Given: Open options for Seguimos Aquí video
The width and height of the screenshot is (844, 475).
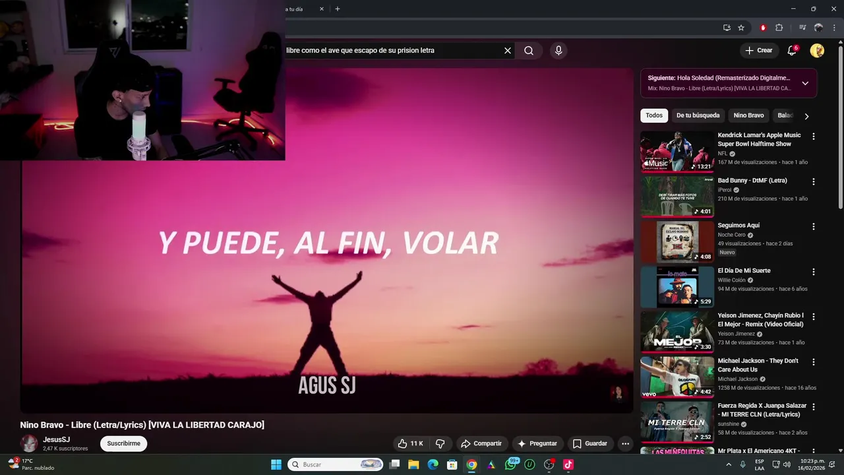Looking at the screenshot, I should tap(813, 226).
